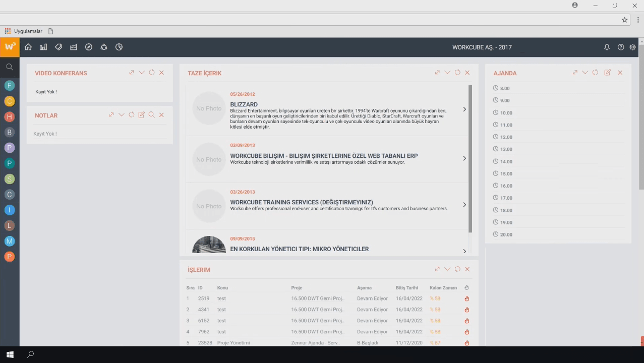Maximize the Ajanda panel

(x=575, y=73)
